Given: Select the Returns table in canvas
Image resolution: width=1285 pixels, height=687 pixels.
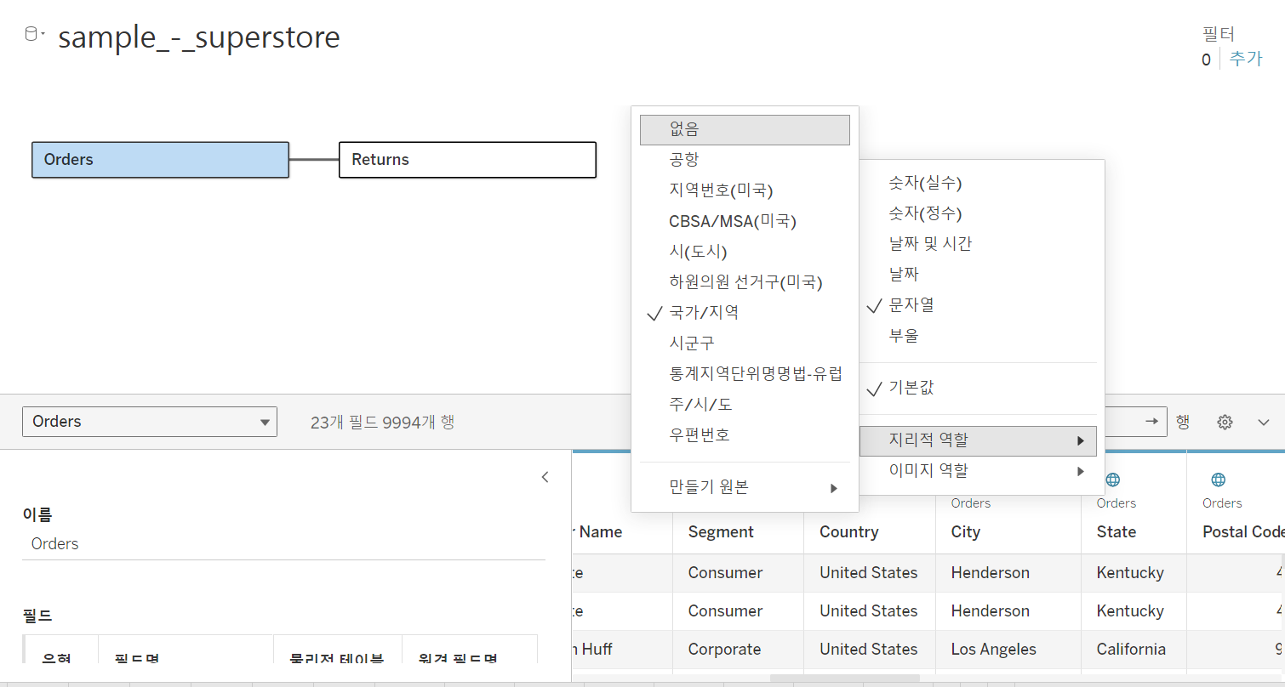Looking at the screenshot, I should pyautogui.click(x=467, y=160).
